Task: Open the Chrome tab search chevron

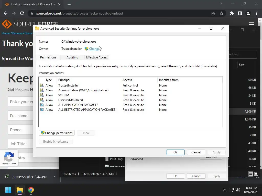Action: point(221,4)
